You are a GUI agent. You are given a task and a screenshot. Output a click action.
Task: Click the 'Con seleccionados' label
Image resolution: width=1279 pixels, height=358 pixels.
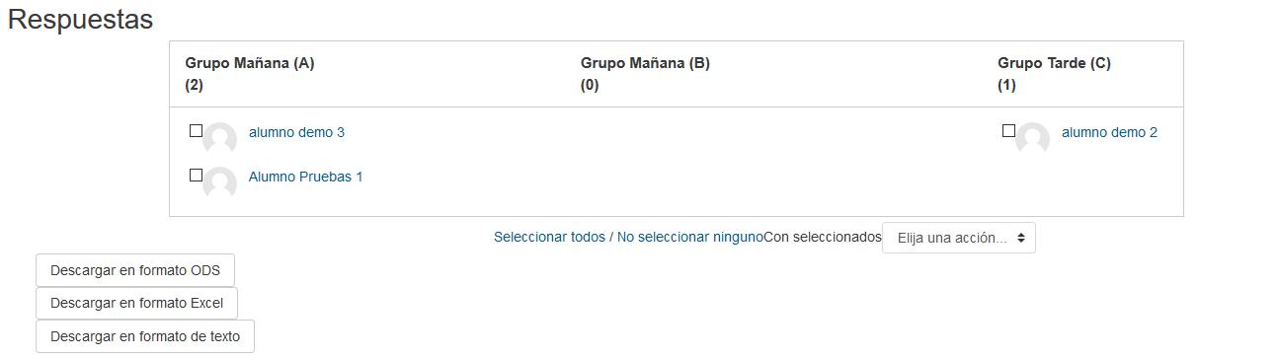[x=823, y=237]
